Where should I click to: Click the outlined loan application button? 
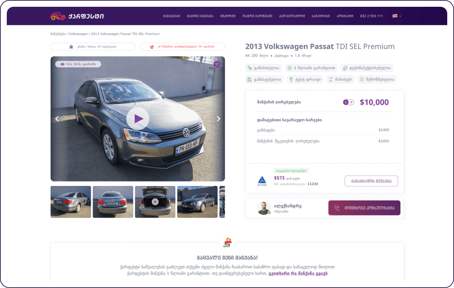pyautogui.click(x=371, y=181)
